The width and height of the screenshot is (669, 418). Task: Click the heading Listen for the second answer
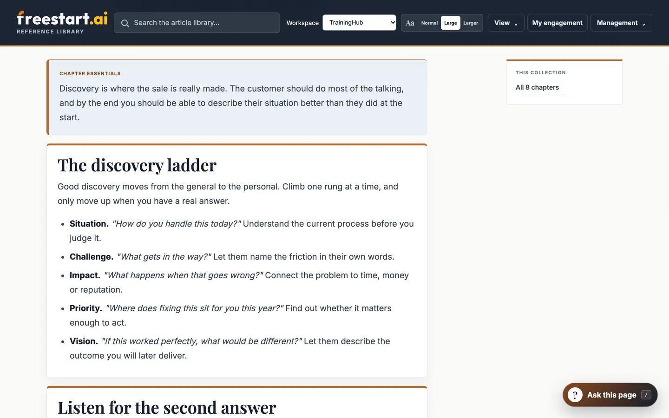pos(167,408)
